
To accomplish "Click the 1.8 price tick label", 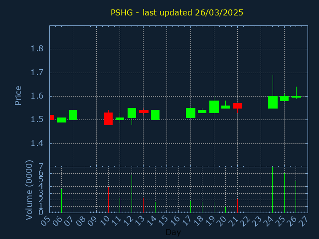I will tap(37, 49).
